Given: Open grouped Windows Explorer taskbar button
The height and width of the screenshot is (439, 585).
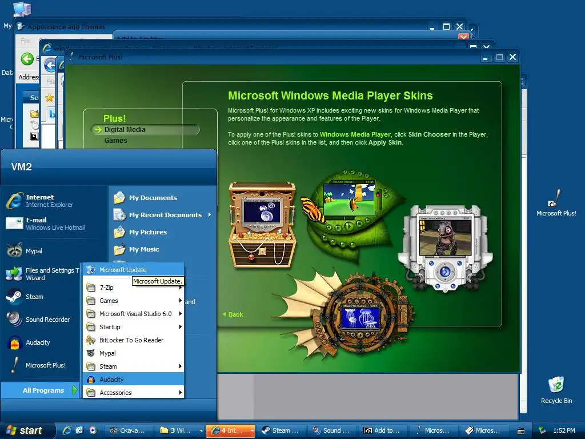Looking at the screenshot, I should click(x=180, y=430).
